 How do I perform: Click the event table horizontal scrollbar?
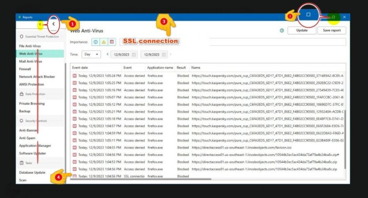click(141, 179)
